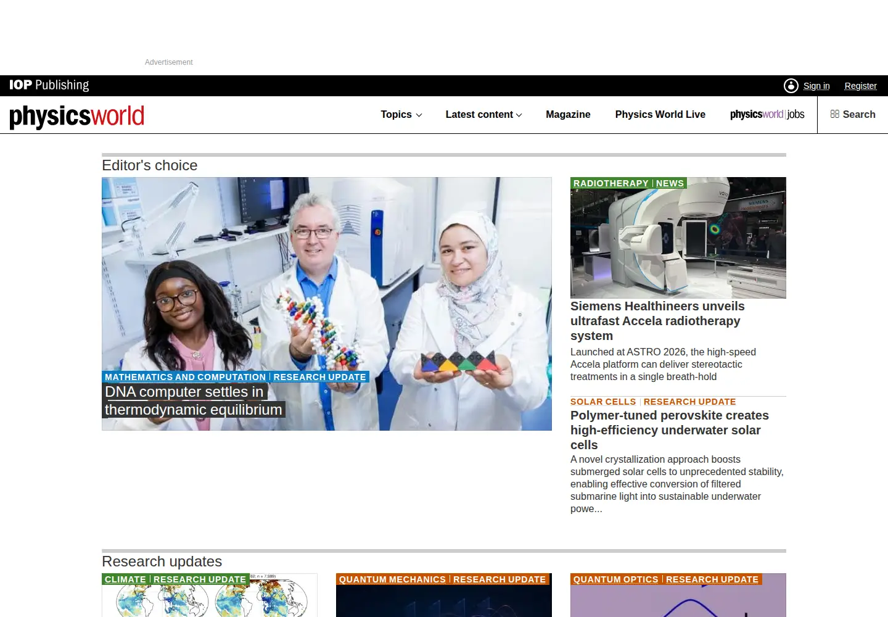
Task: Click the Mathematics and Computation tag
Action: pyautogui.click(x=185, y=377)
